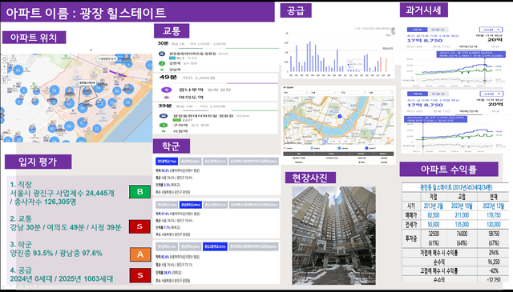Screen dimensions: 513x292
Task: Click the 211,000 cell in the 매매가 row
Action: coord(462,215)
